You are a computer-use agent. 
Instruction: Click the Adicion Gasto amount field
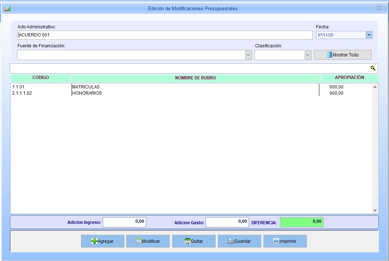click(x=227, y=222)
